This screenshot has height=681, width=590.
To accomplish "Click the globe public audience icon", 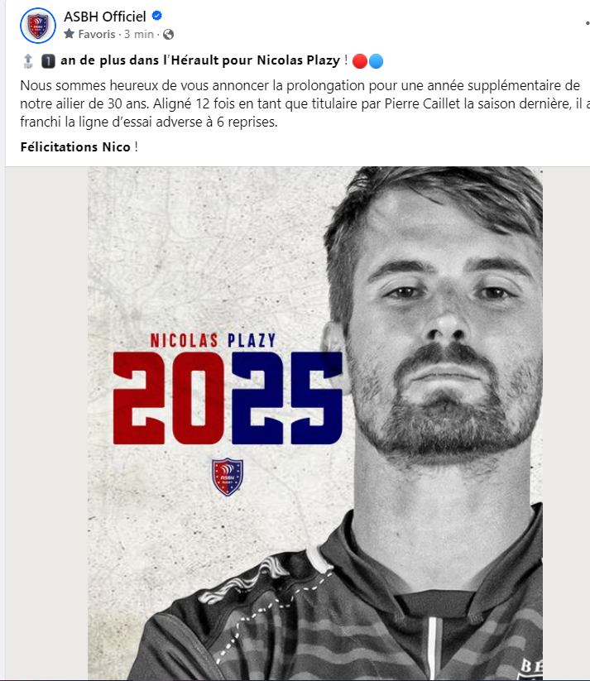I will [168, 34].
